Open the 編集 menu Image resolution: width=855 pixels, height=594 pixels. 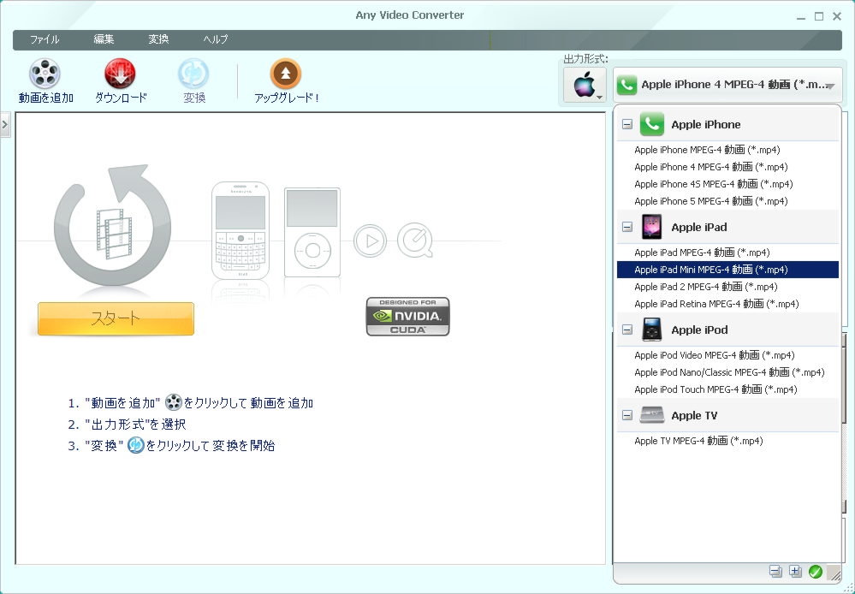click(104, 39)
